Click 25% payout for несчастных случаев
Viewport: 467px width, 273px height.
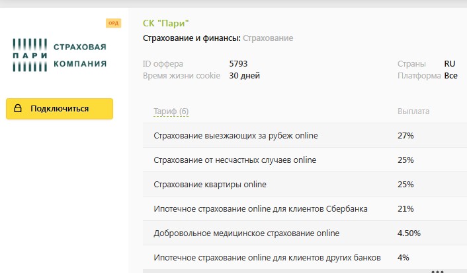pos(405,160)
